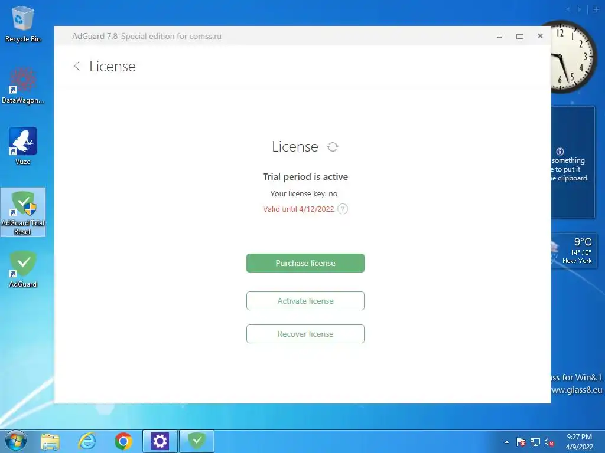Viewport: 605px width, 453px height.
Task: Click the Activate license button
Action: click(305, 301)
